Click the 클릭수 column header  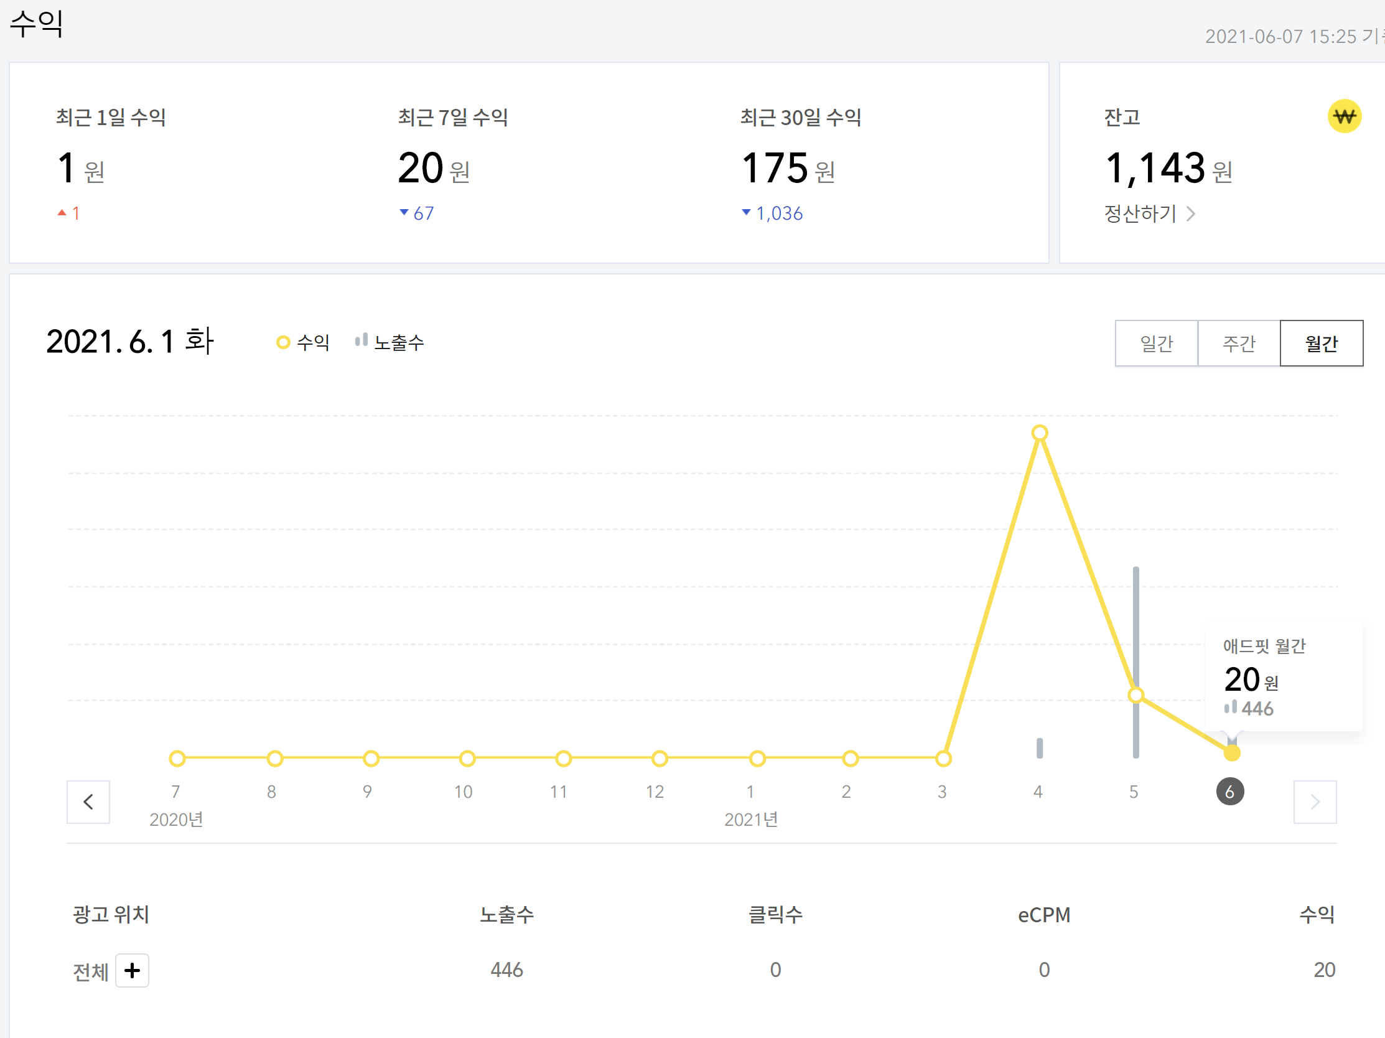click(x=775, y=915)
